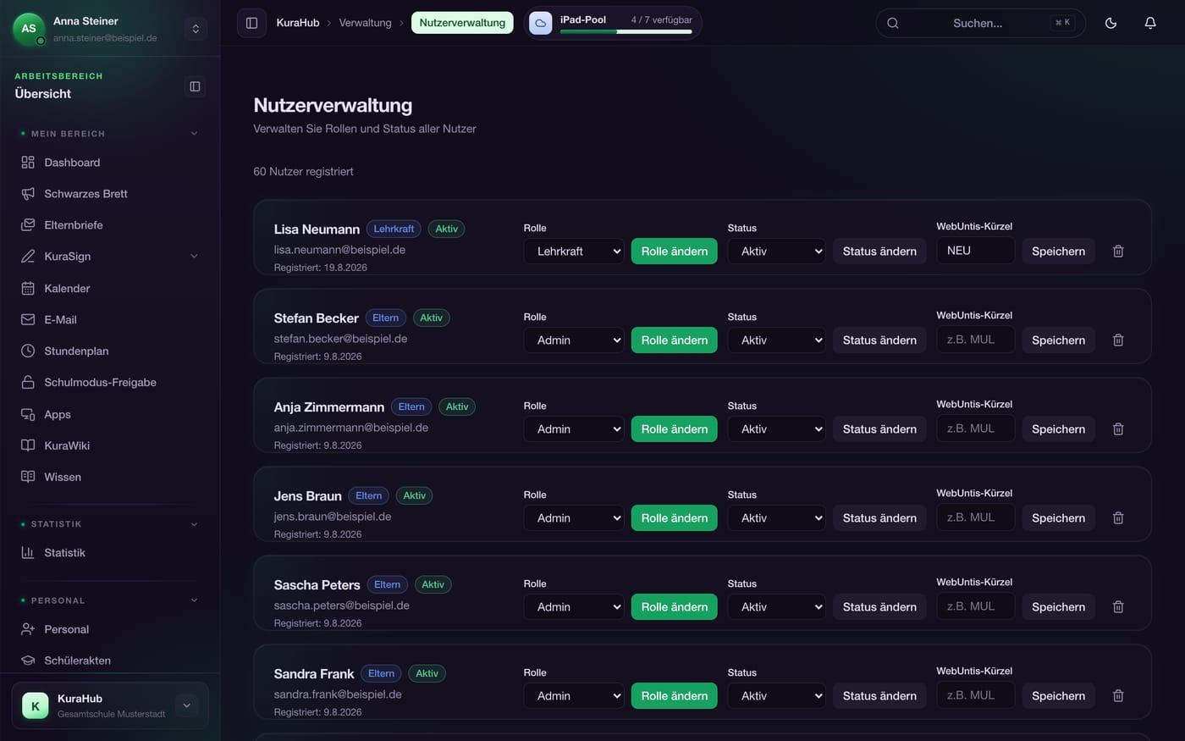This screenshot has width=1185, height=741.
Task: Click the Dashboard grid icon in sidebar
Action: [x=28, y=163]
